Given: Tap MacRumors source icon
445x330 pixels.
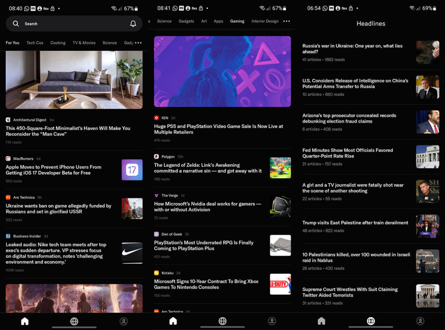Looking at the screenshot, I should point(8,159).
